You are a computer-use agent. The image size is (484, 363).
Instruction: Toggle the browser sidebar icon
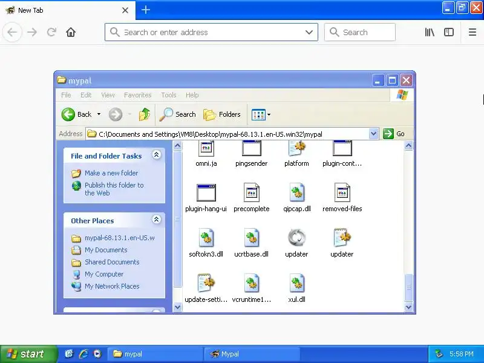pos(448,32)
